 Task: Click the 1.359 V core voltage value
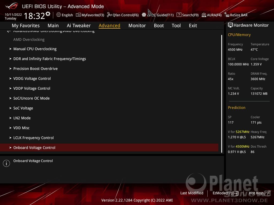(256, 64)
